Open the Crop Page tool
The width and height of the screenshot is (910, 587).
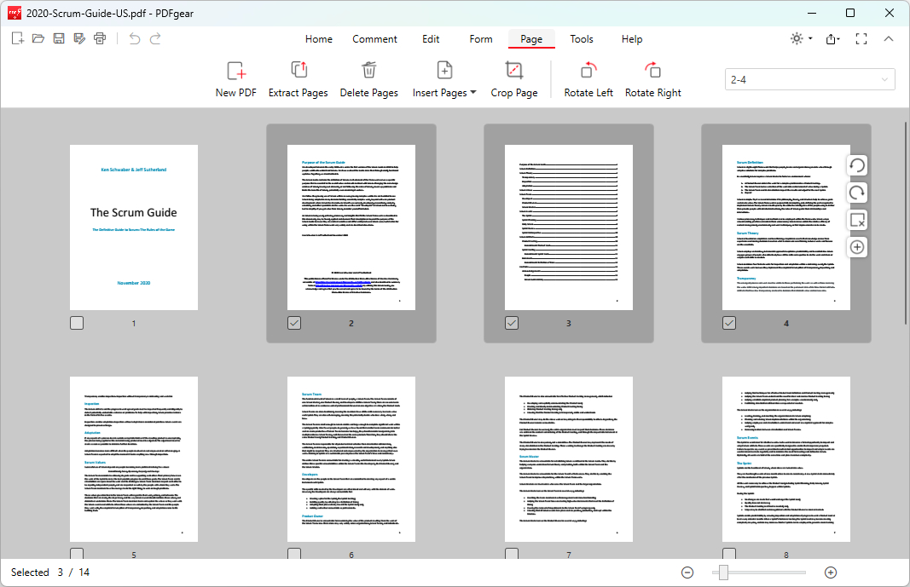point(513,78)
